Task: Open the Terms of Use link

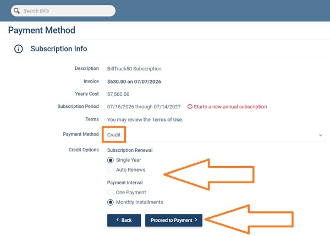Action: coord(167,119)
